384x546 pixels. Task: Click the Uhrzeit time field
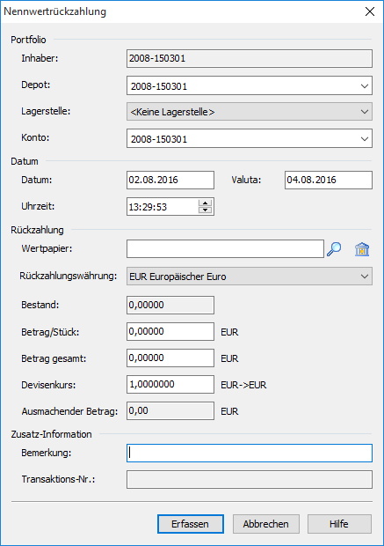pos(163,206)
